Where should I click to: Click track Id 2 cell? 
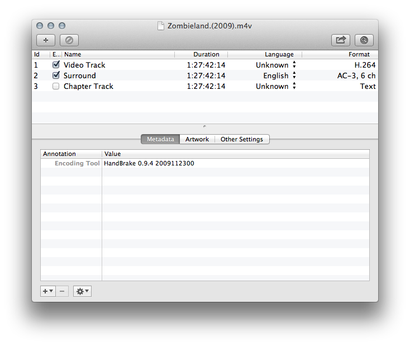click(x=36, y=75)
